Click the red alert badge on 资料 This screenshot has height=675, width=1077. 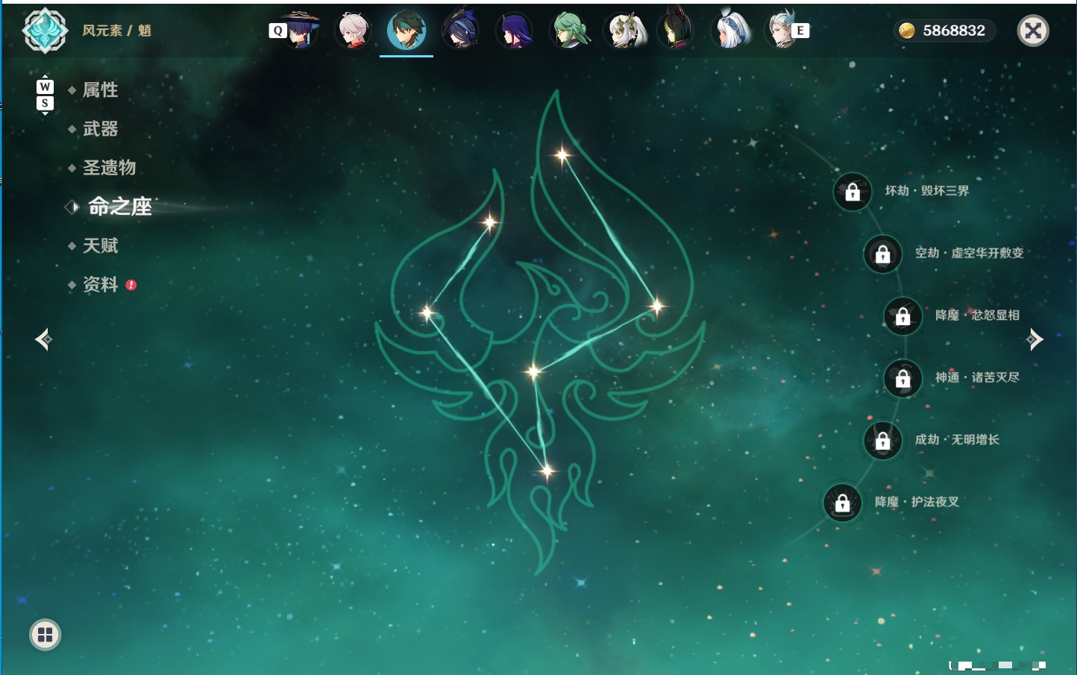pos(131,285)
